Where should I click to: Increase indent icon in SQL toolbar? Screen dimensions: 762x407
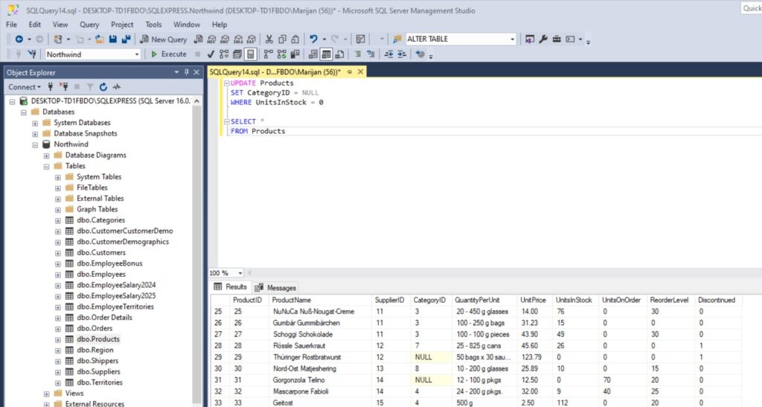[401, 54]
